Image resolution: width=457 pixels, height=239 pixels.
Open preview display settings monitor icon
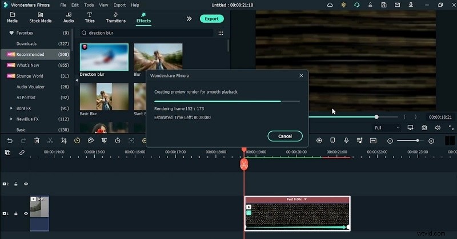tap(410, 128)
